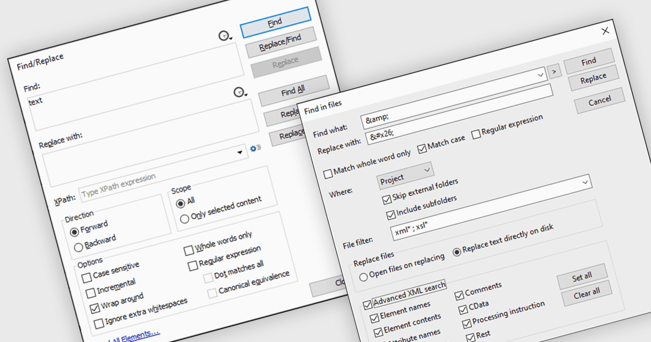Click the Set all button
The width and height of the screenshot is (651, 342).
coord(582,276)
